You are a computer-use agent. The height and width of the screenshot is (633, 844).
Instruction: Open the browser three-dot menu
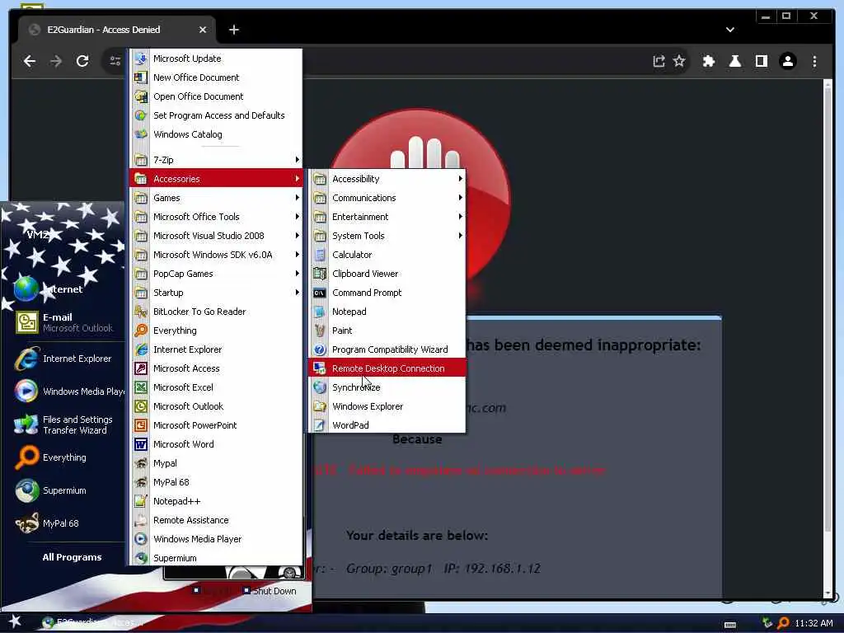pos(814,61)
